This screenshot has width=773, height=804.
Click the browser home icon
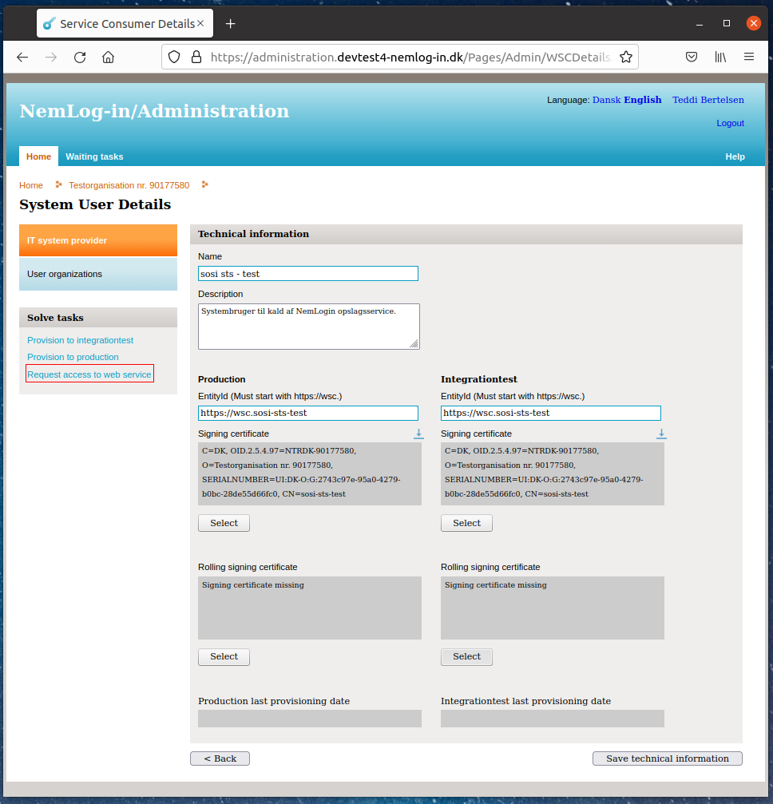click(109, 57)
